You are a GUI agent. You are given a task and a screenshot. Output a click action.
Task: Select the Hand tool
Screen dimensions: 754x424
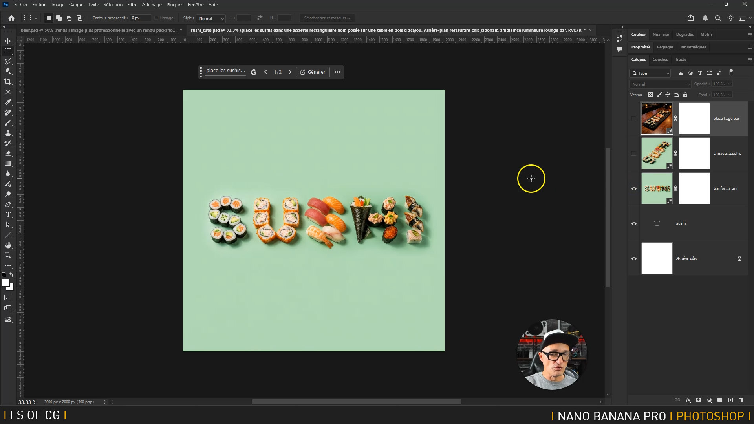pyautogui.click(x=8, y=245)
